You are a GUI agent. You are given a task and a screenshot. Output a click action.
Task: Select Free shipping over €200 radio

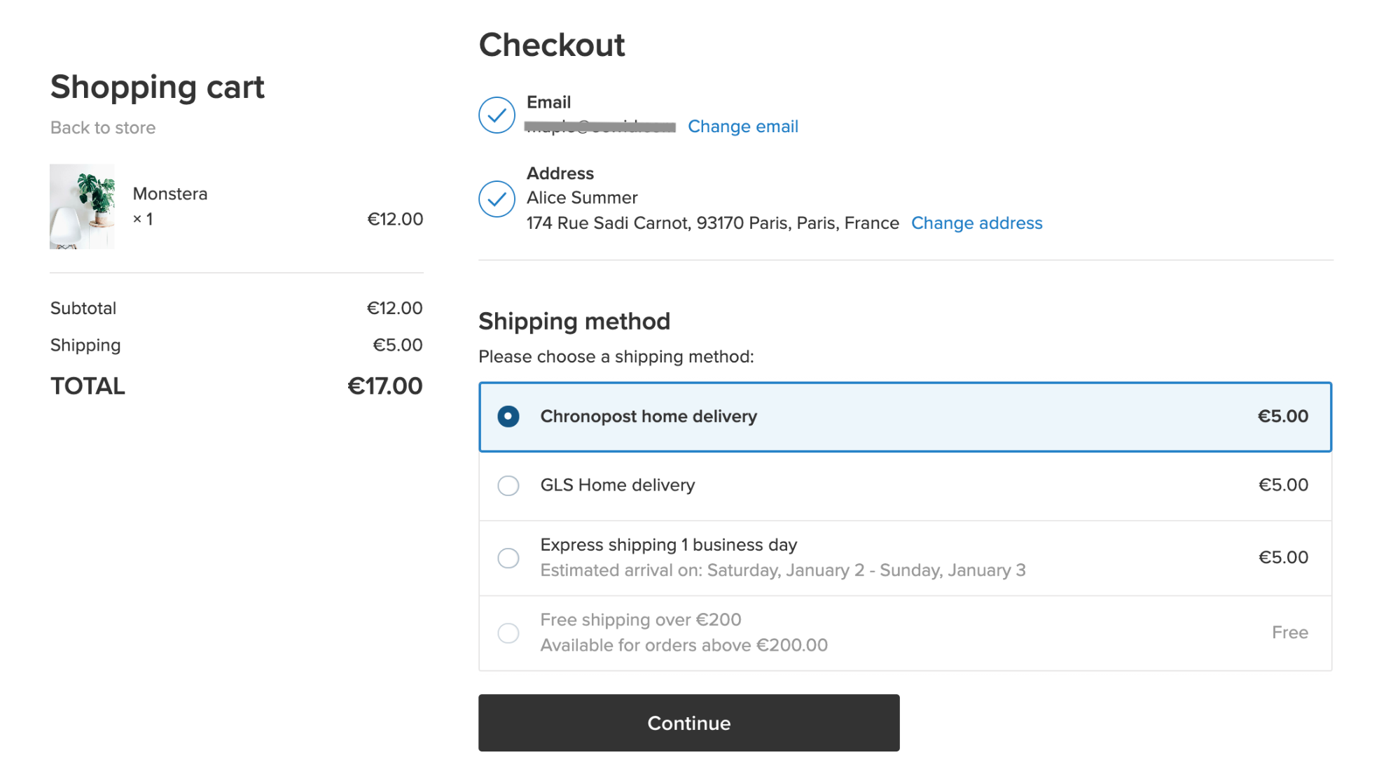[508, 633]
